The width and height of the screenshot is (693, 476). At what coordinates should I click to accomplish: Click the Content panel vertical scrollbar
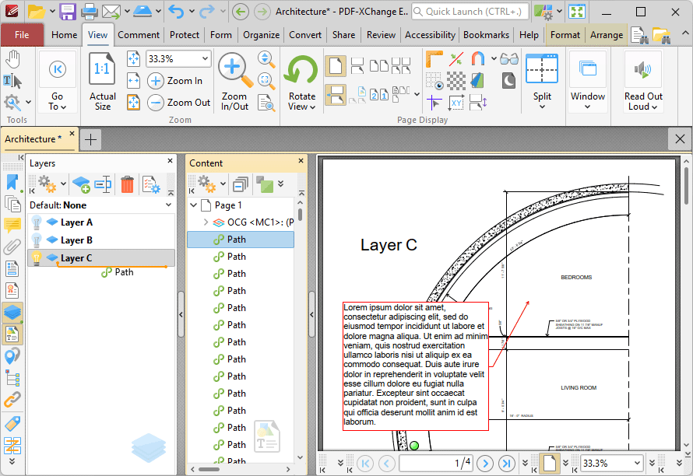[300, 215]
